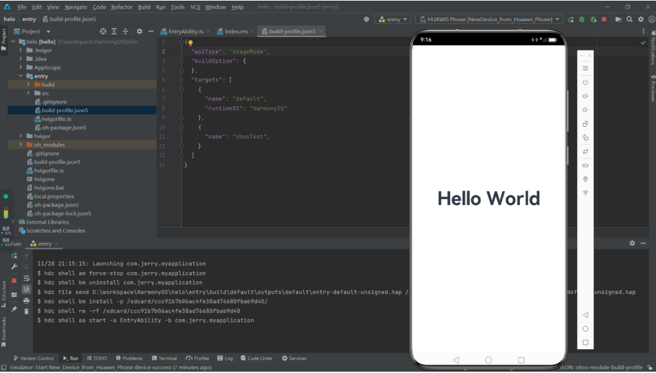Screen dimensions: 656x373
Task: Toggle soft-wrap in Run console
Action: [27, 278]
